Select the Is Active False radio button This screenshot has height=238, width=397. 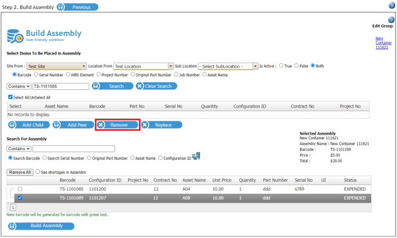[297, 65]
